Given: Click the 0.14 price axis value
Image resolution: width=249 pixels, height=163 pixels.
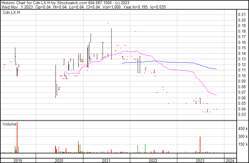Looking at the screenshot, I should click(x=242, y=53).
